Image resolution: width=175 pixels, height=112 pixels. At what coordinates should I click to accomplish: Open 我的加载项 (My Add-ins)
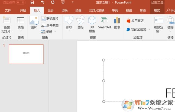tap(136, 30)
